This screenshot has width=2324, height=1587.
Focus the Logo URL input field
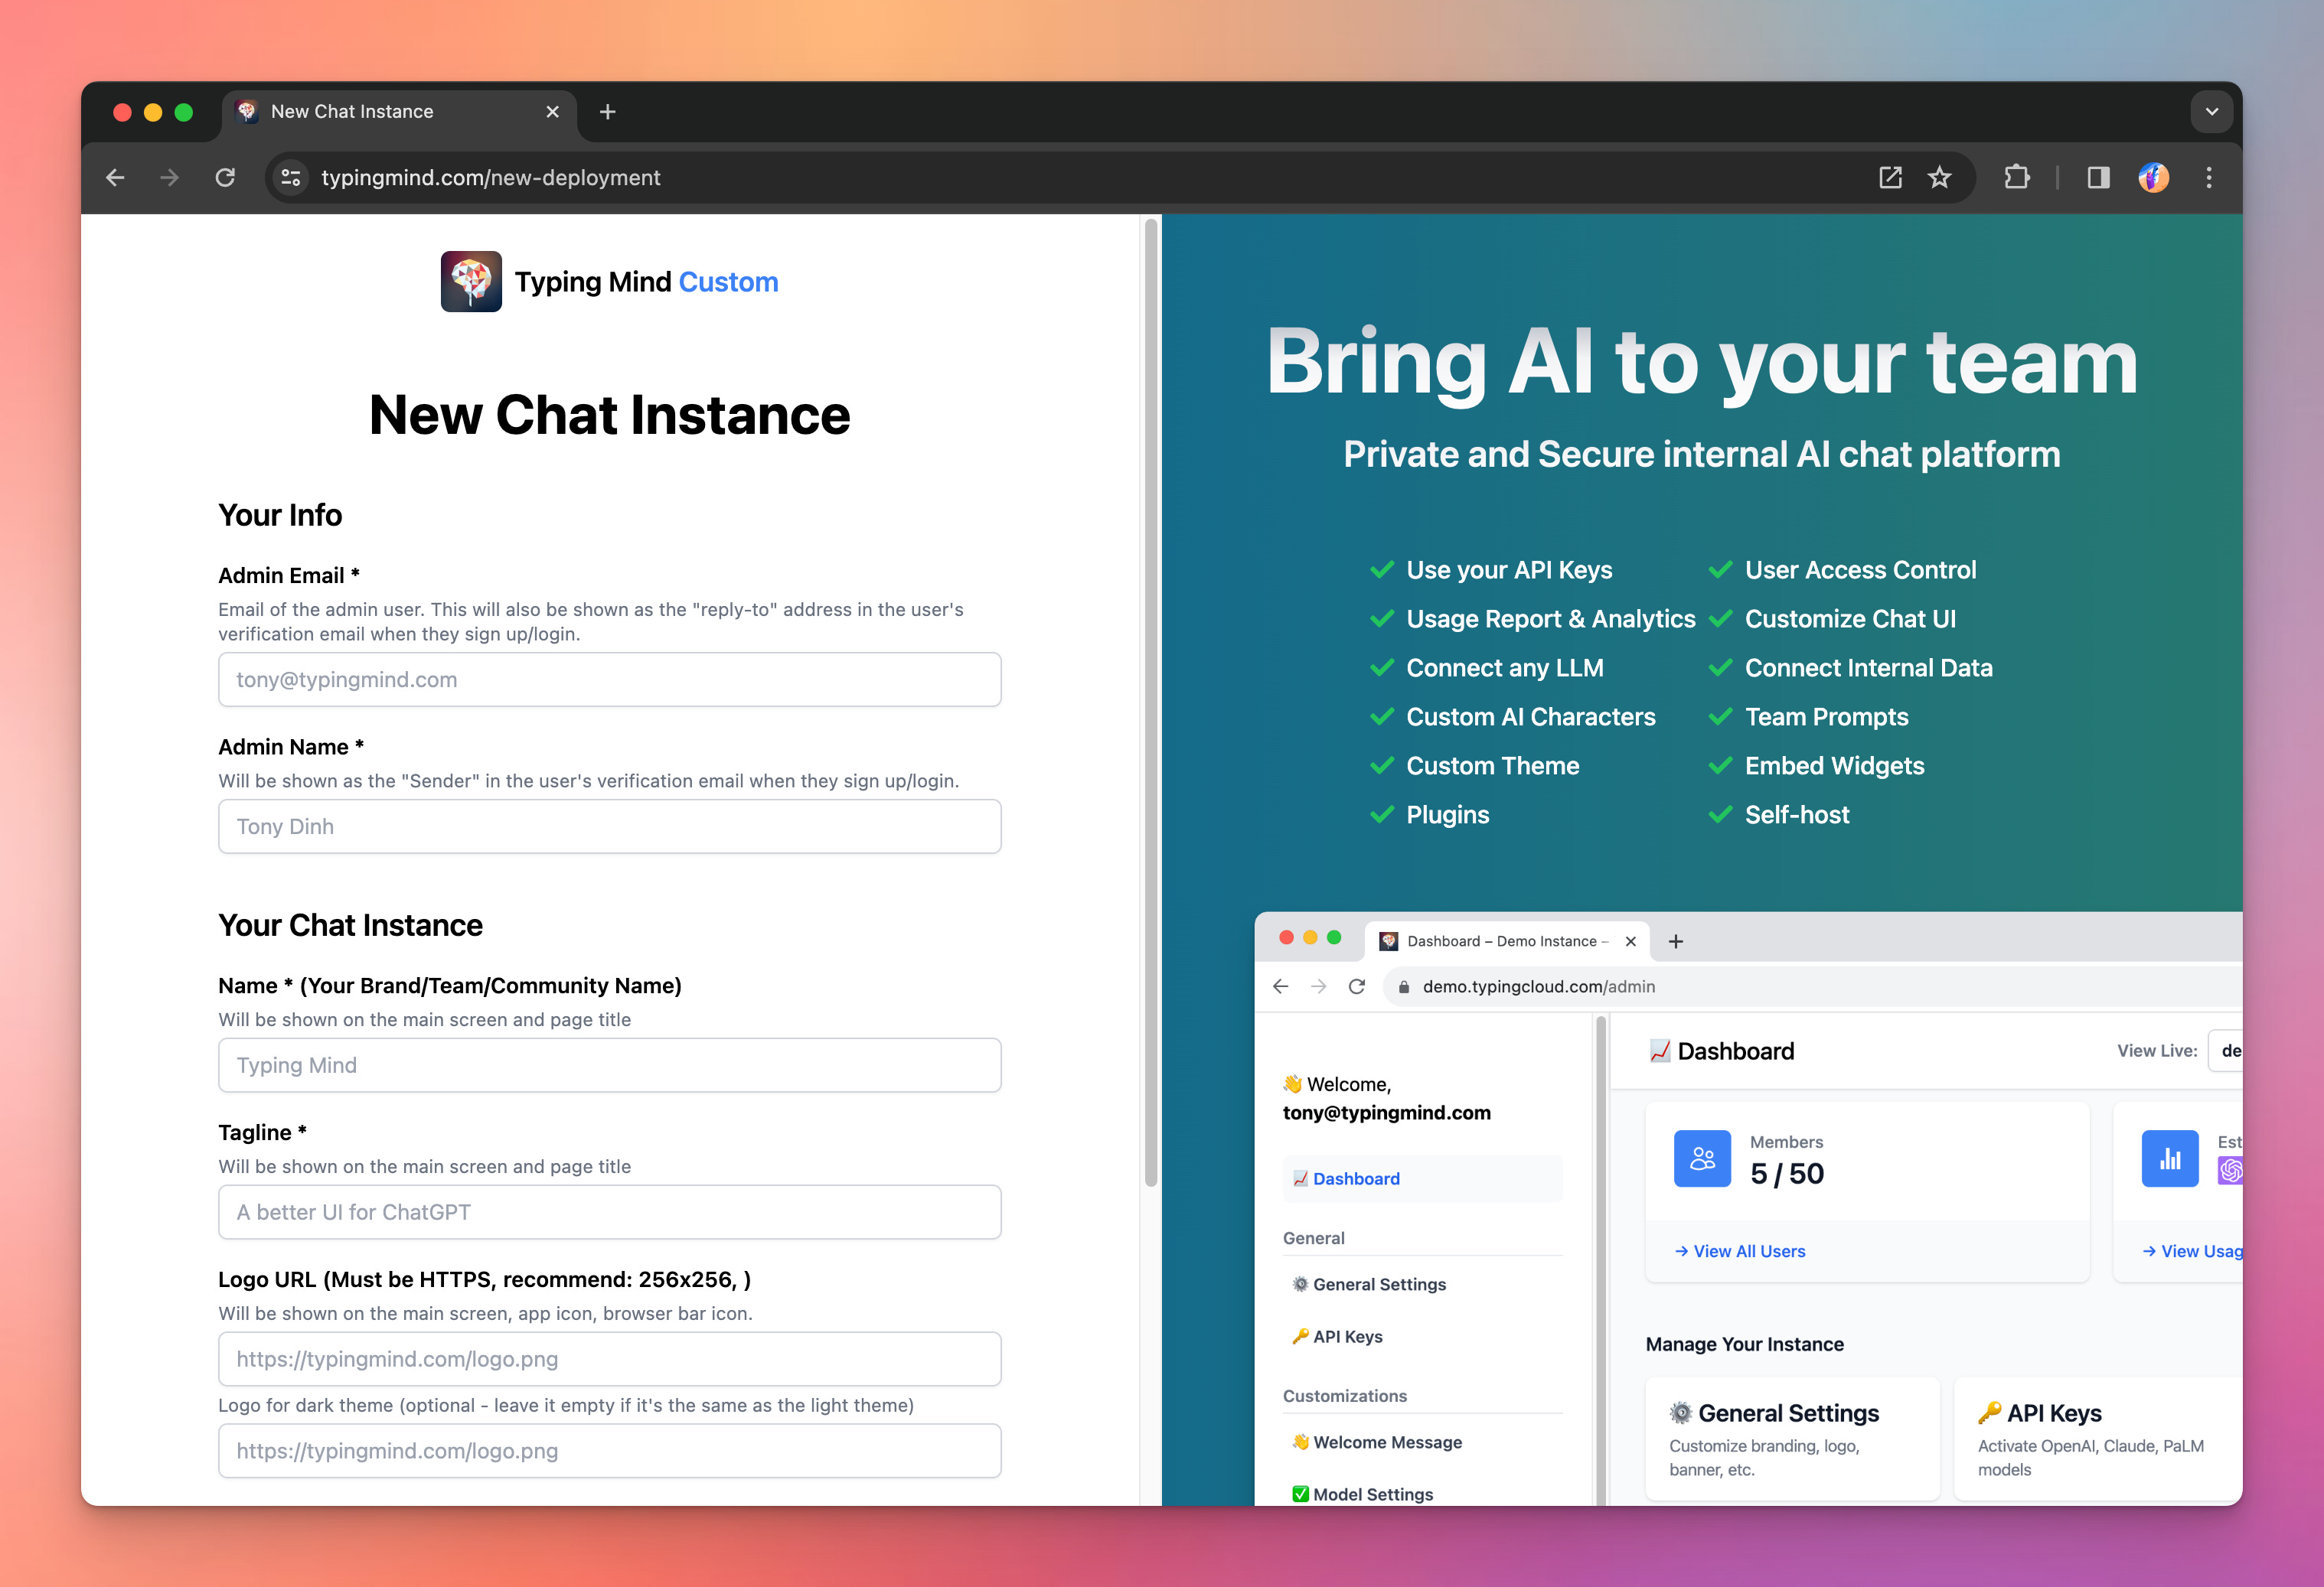click(610, 1359)
